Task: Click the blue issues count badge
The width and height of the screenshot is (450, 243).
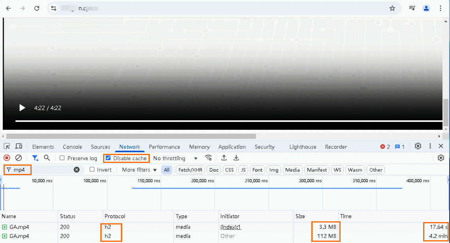Action: pyautogui.click(x=399, y=147)
